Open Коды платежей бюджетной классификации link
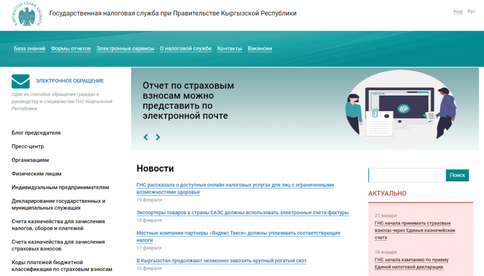 (x=62, y=265)
